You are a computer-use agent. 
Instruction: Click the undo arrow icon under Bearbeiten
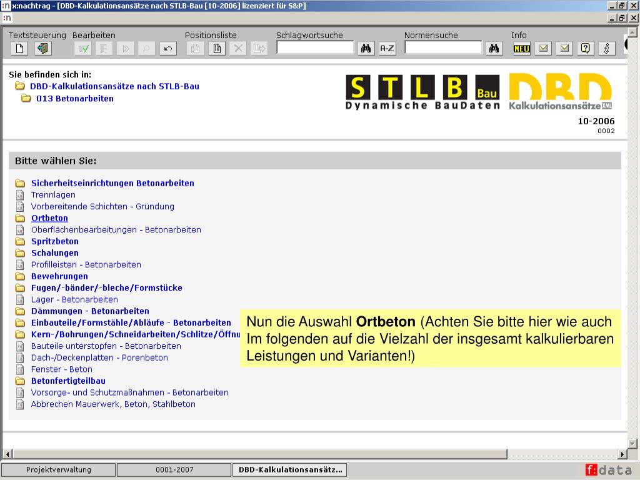tap(167, 49)
